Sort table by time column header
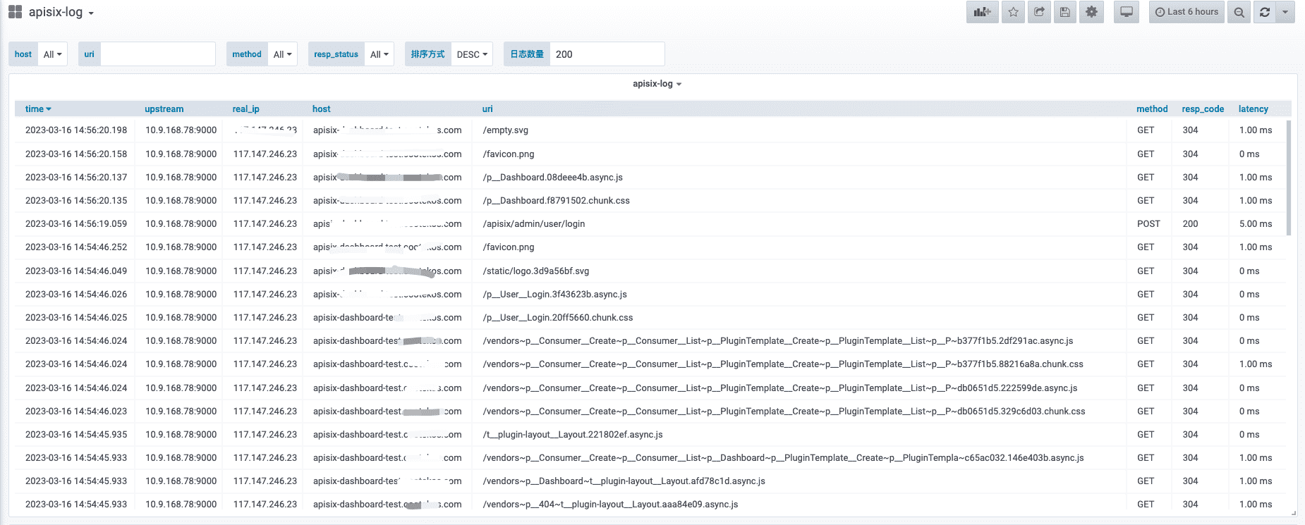This screenshot has width=1305, height=525. 38,109
